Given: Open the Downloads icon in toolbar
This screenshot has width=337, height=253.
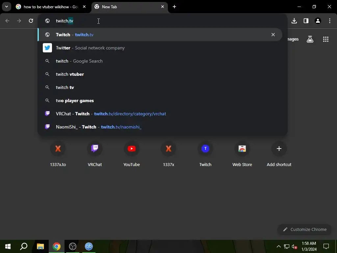Looking at the screenshot, I should pyautogui.click(x=294, y=21).
